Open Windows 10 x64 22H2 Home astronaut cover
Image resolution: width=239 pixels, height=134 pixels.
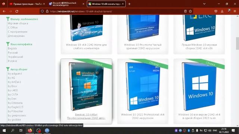click(86, 28)
